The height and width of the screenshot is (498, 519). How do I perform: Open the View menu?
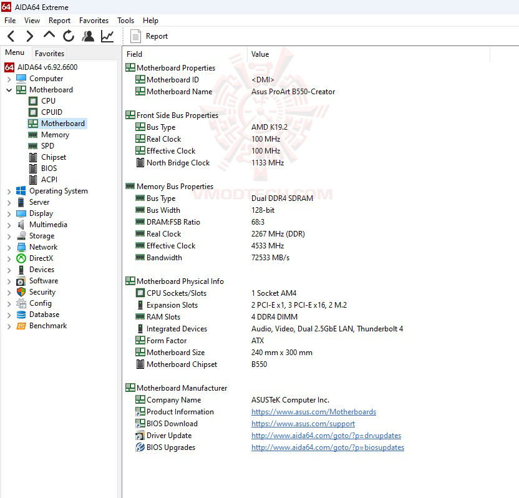click(32, 21)
